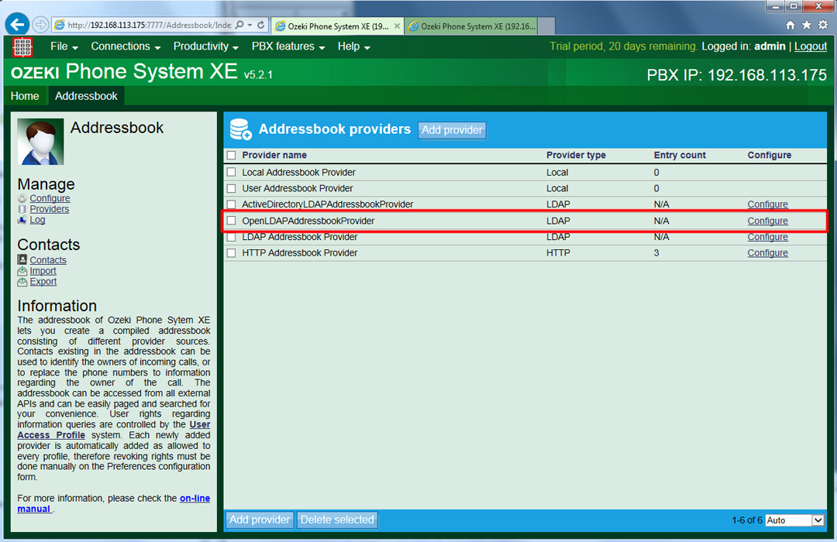Open the Auto page size dropdown
The image size is (837, 542).
795,520
